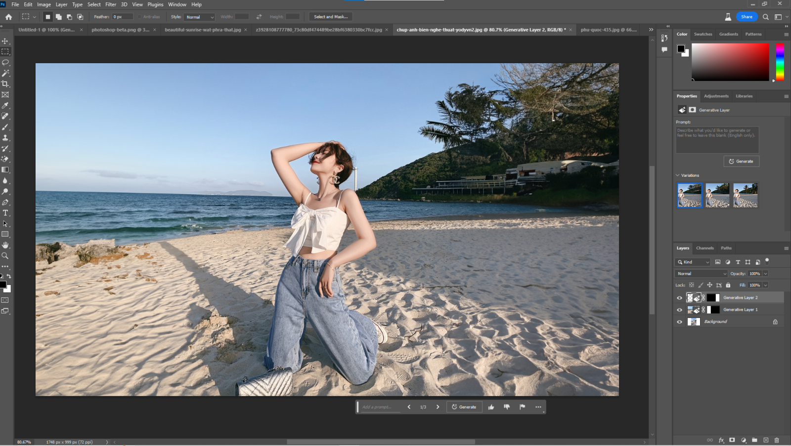Select the Eraser tool
791x446 pixels.
pyautogui.click(x=5, y=159)
